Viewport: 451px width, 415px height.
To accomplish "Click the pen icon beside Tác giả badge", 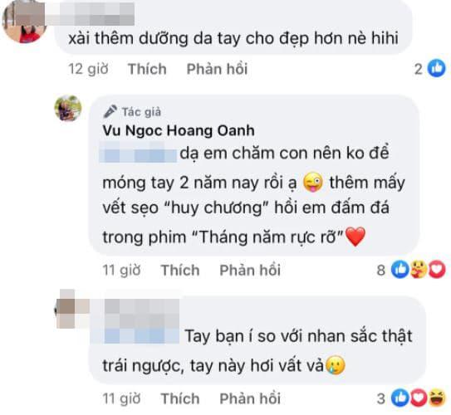I will 110,111.
